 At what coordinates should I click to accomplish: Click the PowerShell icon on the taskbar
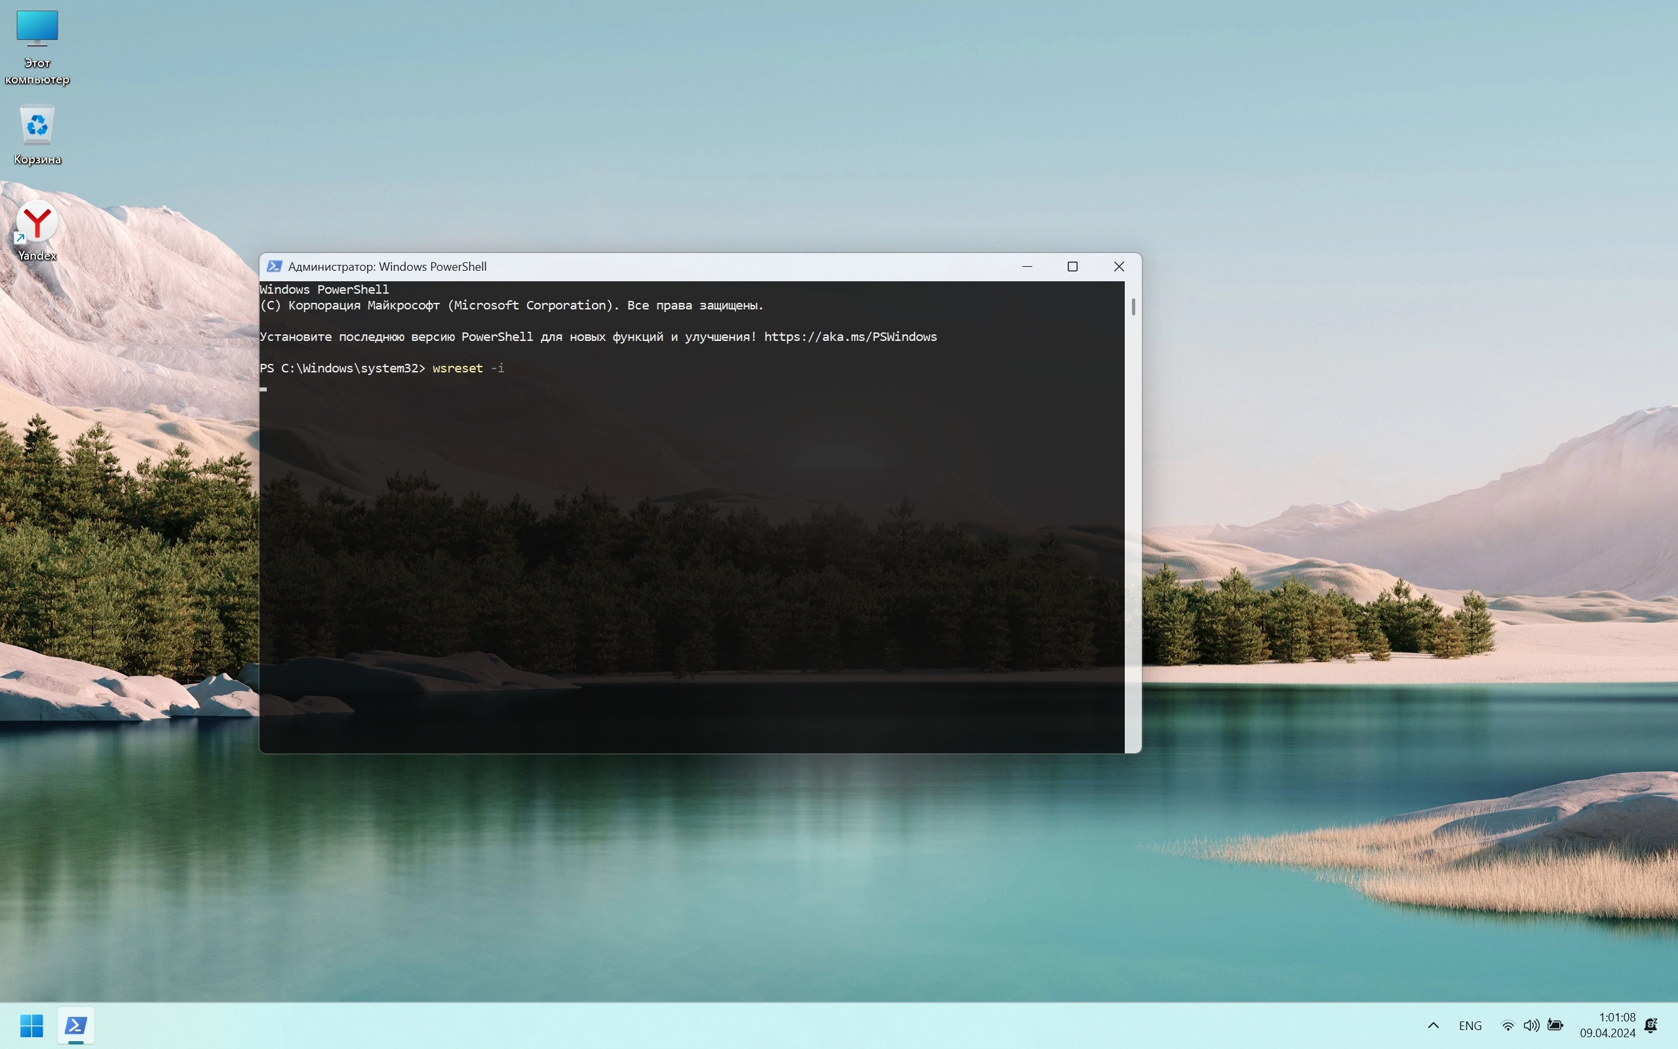(75, 1025)
